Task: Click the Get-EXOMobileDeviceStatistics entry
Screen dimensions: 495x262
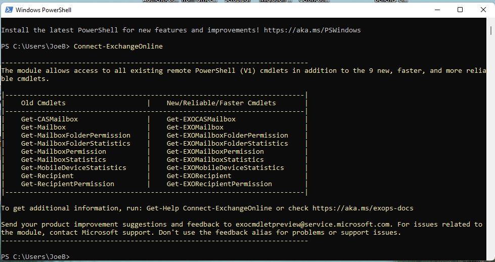Action: point(225,168)
